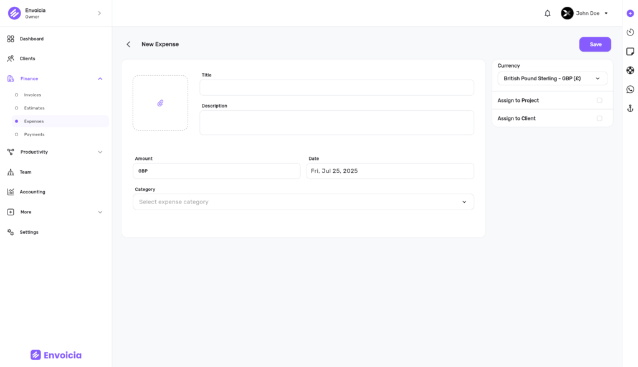
Task: Click the purple plus quick-add icon
Action: click(630, 14)
